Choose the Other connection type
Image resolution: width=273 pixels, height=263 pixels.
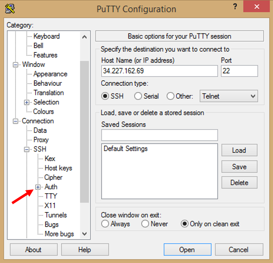pos(170,96)
